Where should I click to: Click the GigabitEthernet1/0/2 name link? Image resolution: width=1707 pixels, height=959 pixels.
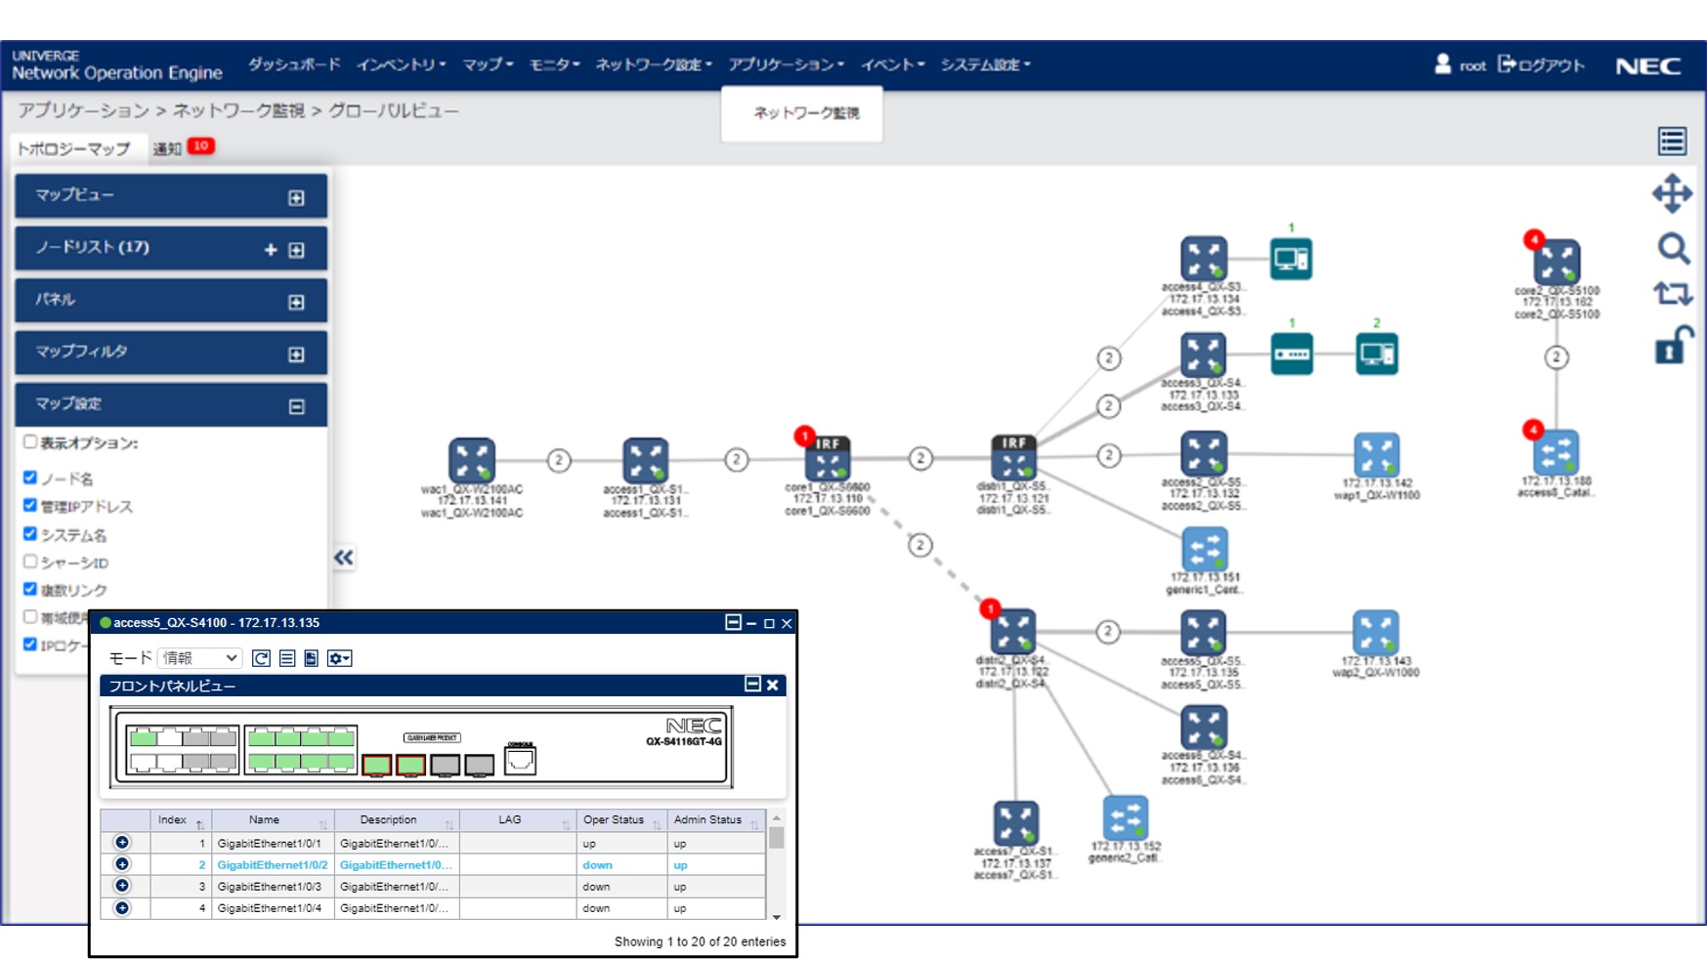272,865
